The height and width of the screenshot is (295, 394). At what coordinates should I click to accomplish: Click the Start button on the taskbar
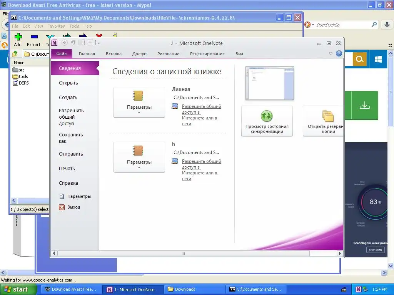click(x=18, y=289)
